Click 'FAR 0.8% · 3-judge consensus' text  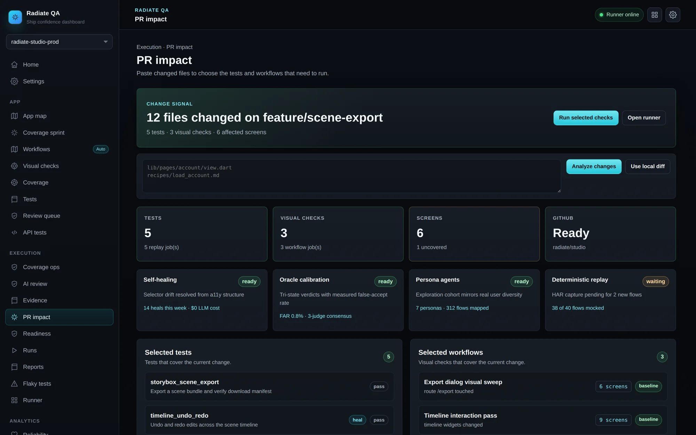click(x=316, y=316)
